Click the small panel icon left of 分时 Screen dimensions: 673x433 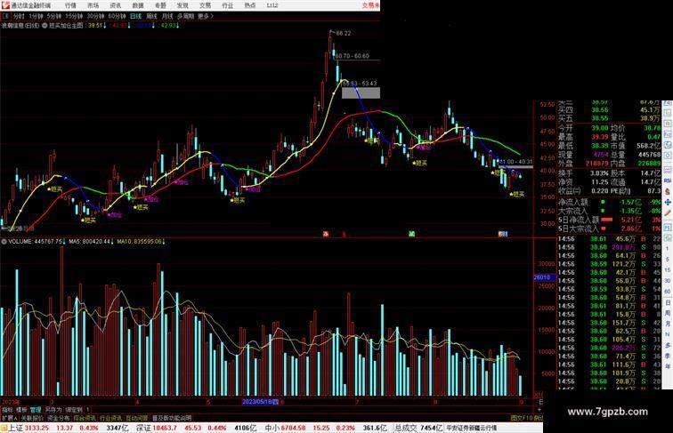coord(5,16)
